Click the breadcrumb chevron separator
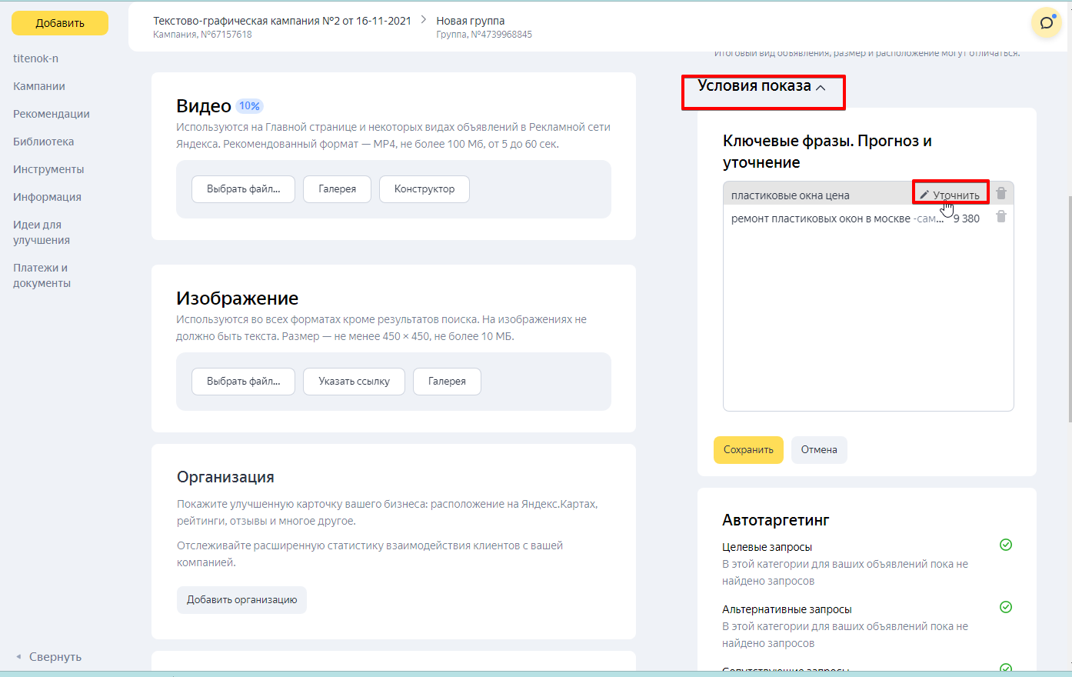The image size is (1072, 677). [424, 20]
